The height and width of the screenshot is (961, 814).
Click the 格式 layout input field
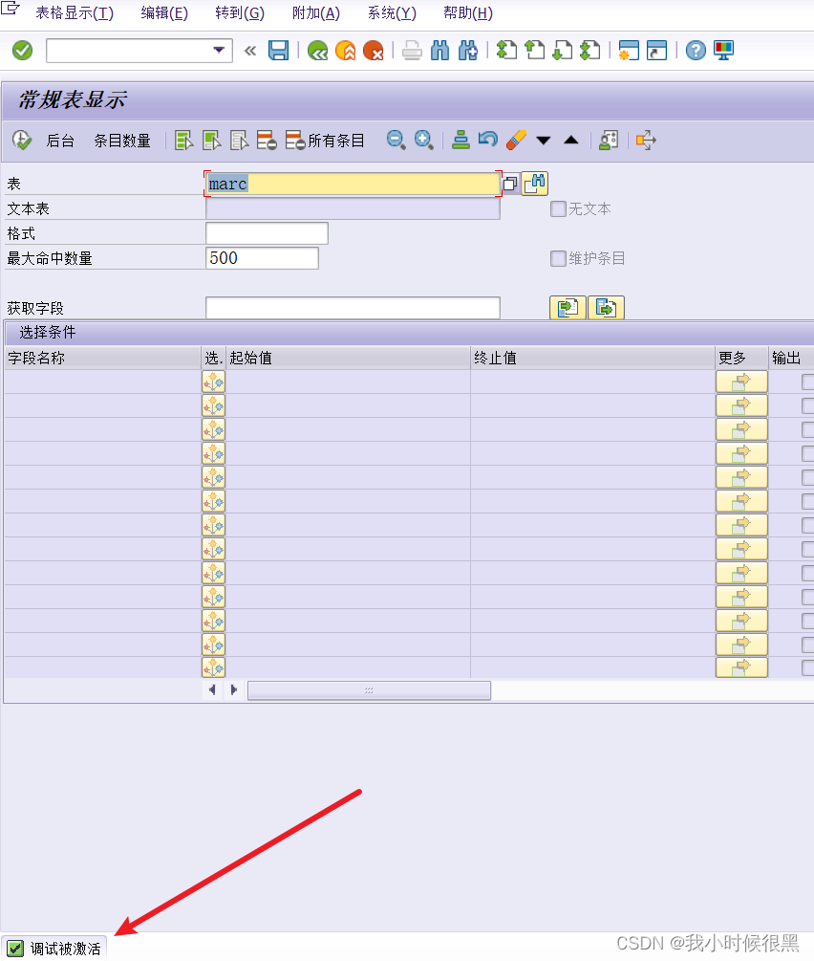[268, 233]
